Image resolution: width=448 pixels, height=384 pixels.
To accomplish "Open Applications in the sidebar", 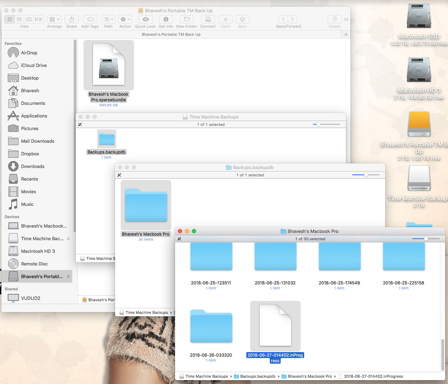I will (38, 116).
